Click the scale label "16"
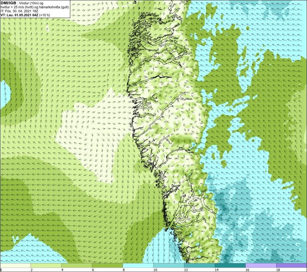Viewport: 307px width, 272px height. 247,270
